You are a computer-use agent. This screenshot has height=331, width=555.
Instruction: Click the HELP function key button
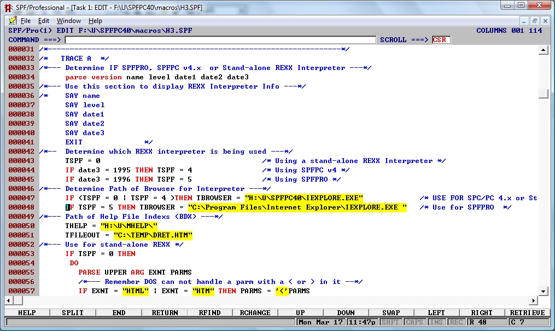click(x=27, y=312)
